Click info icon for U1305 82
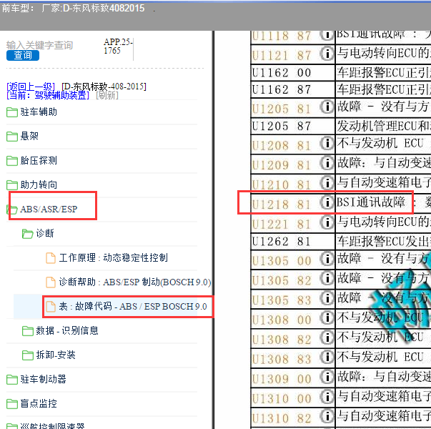The height and width of the screenshot is (429, 431). pos(327,278)
